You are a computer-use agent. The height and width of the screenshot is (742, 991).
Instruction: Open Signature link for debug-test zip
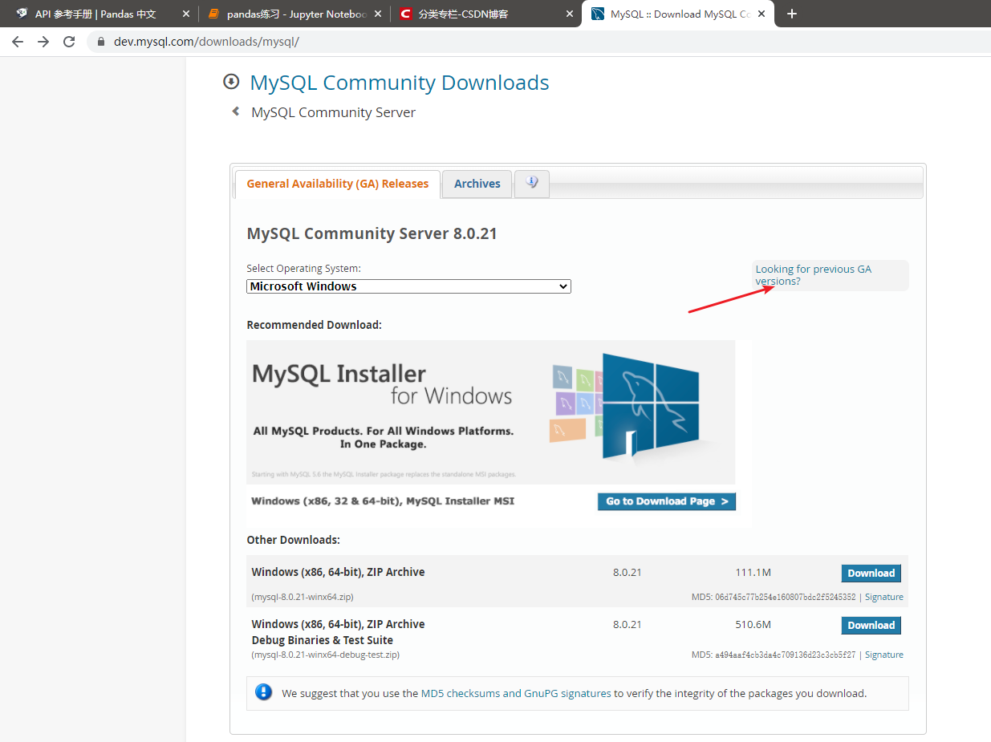click(x=884, y=655)
